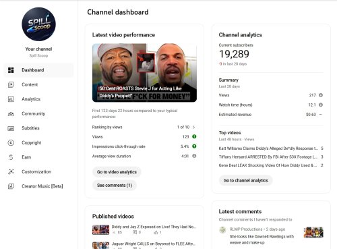The image size is (337, 249).
Task: Open Tiffany Henyard ARRESTED top video link
Action: (268, 157)
